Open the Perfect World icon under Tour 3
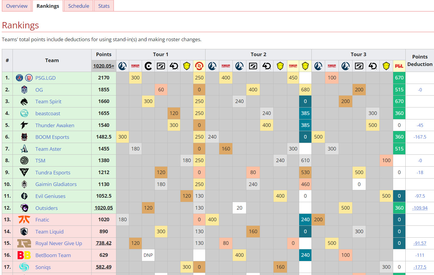The width and height of the screenshot is (434, 275). pyautogui.click(x=332, y=66)
